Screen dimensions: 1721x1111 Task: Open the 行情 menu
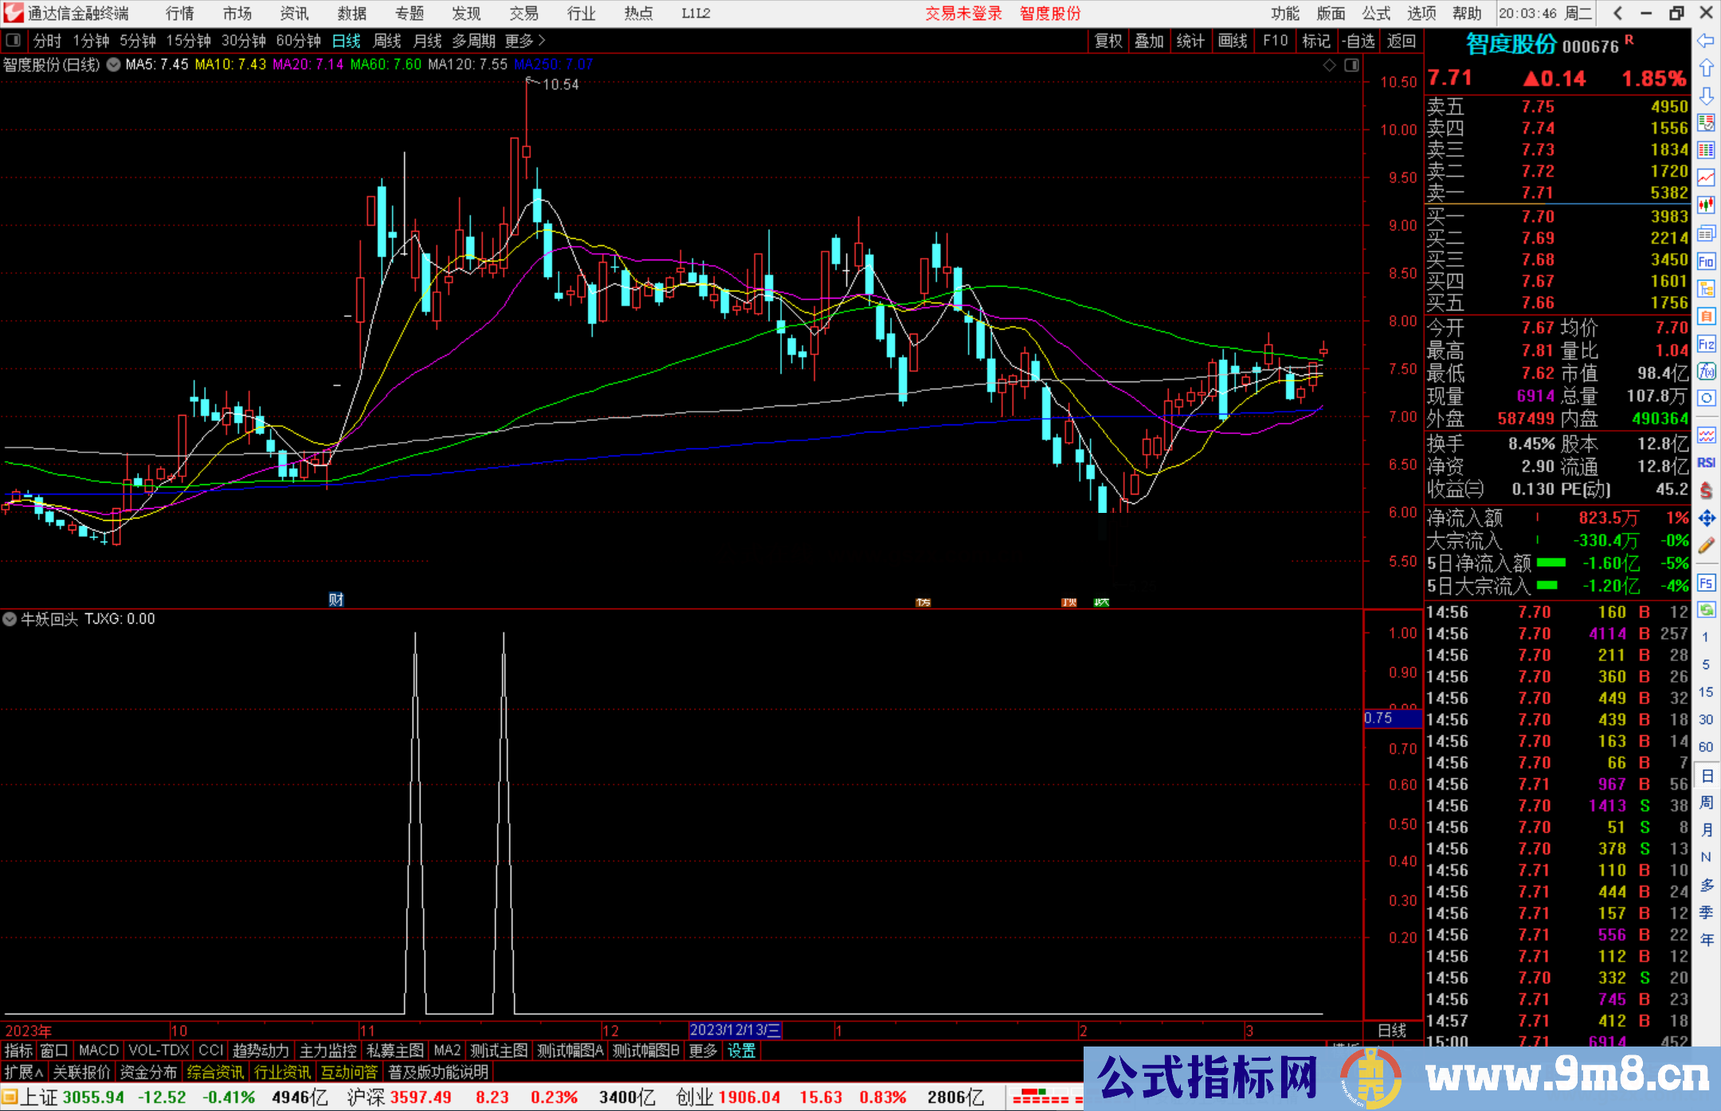(179, 14)
